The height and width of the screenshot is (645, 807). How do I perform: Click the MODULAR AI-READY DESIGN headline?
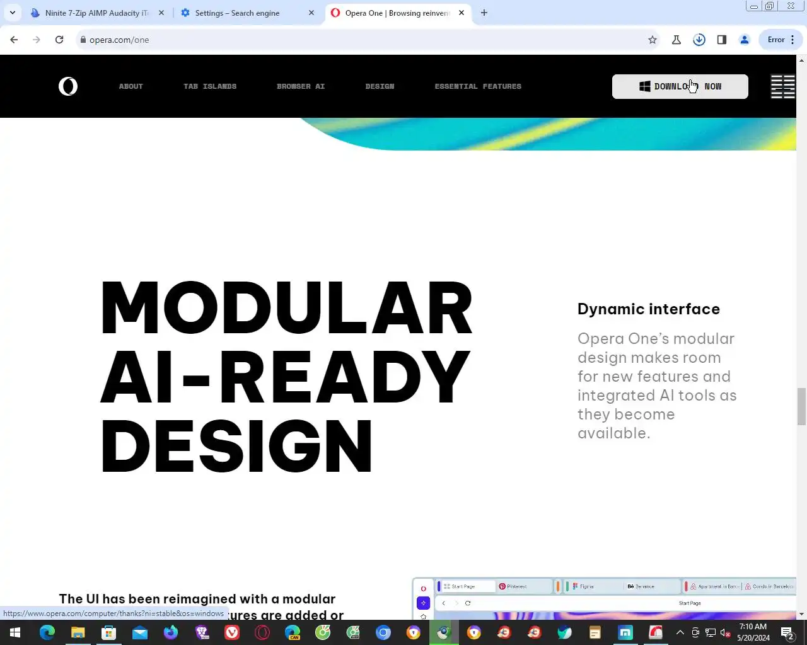tap(287, 376)
